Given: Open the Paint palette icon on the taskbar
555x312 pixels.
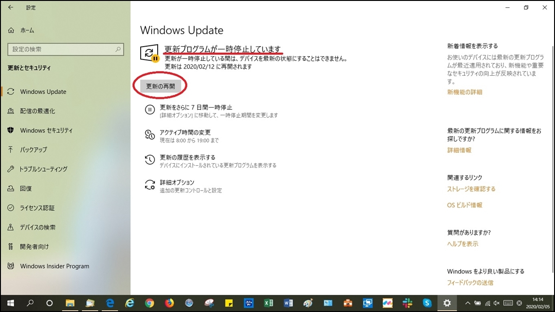Looking at the screenshot, I should (308, 303).
